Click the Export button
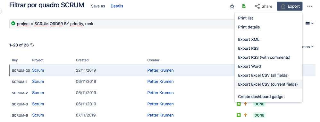 click(290, 6)
